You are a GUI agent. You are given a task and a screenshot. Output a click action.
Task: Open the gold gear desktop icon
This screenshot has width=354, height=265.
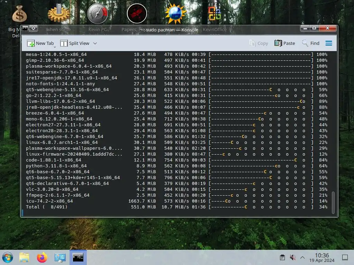tap(58, 13)
